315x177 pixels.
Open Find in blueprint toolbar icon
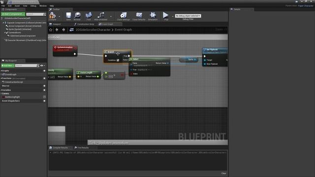89,16
